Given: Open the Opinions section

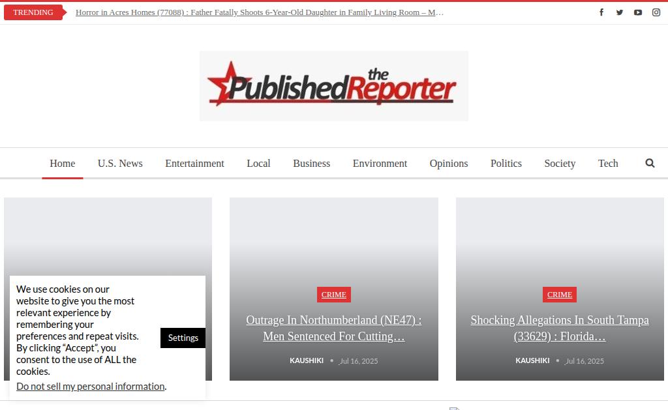Looking at the screenshot, I should tap(449, 164).
